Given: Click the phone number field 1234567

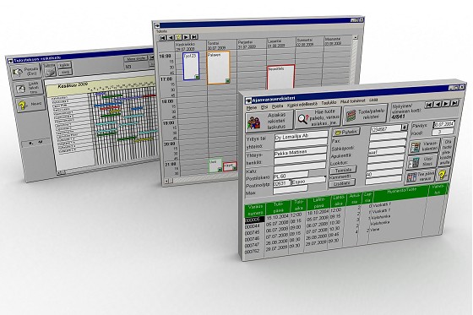Looking at the screenshot, I should (x=385, y=129).
